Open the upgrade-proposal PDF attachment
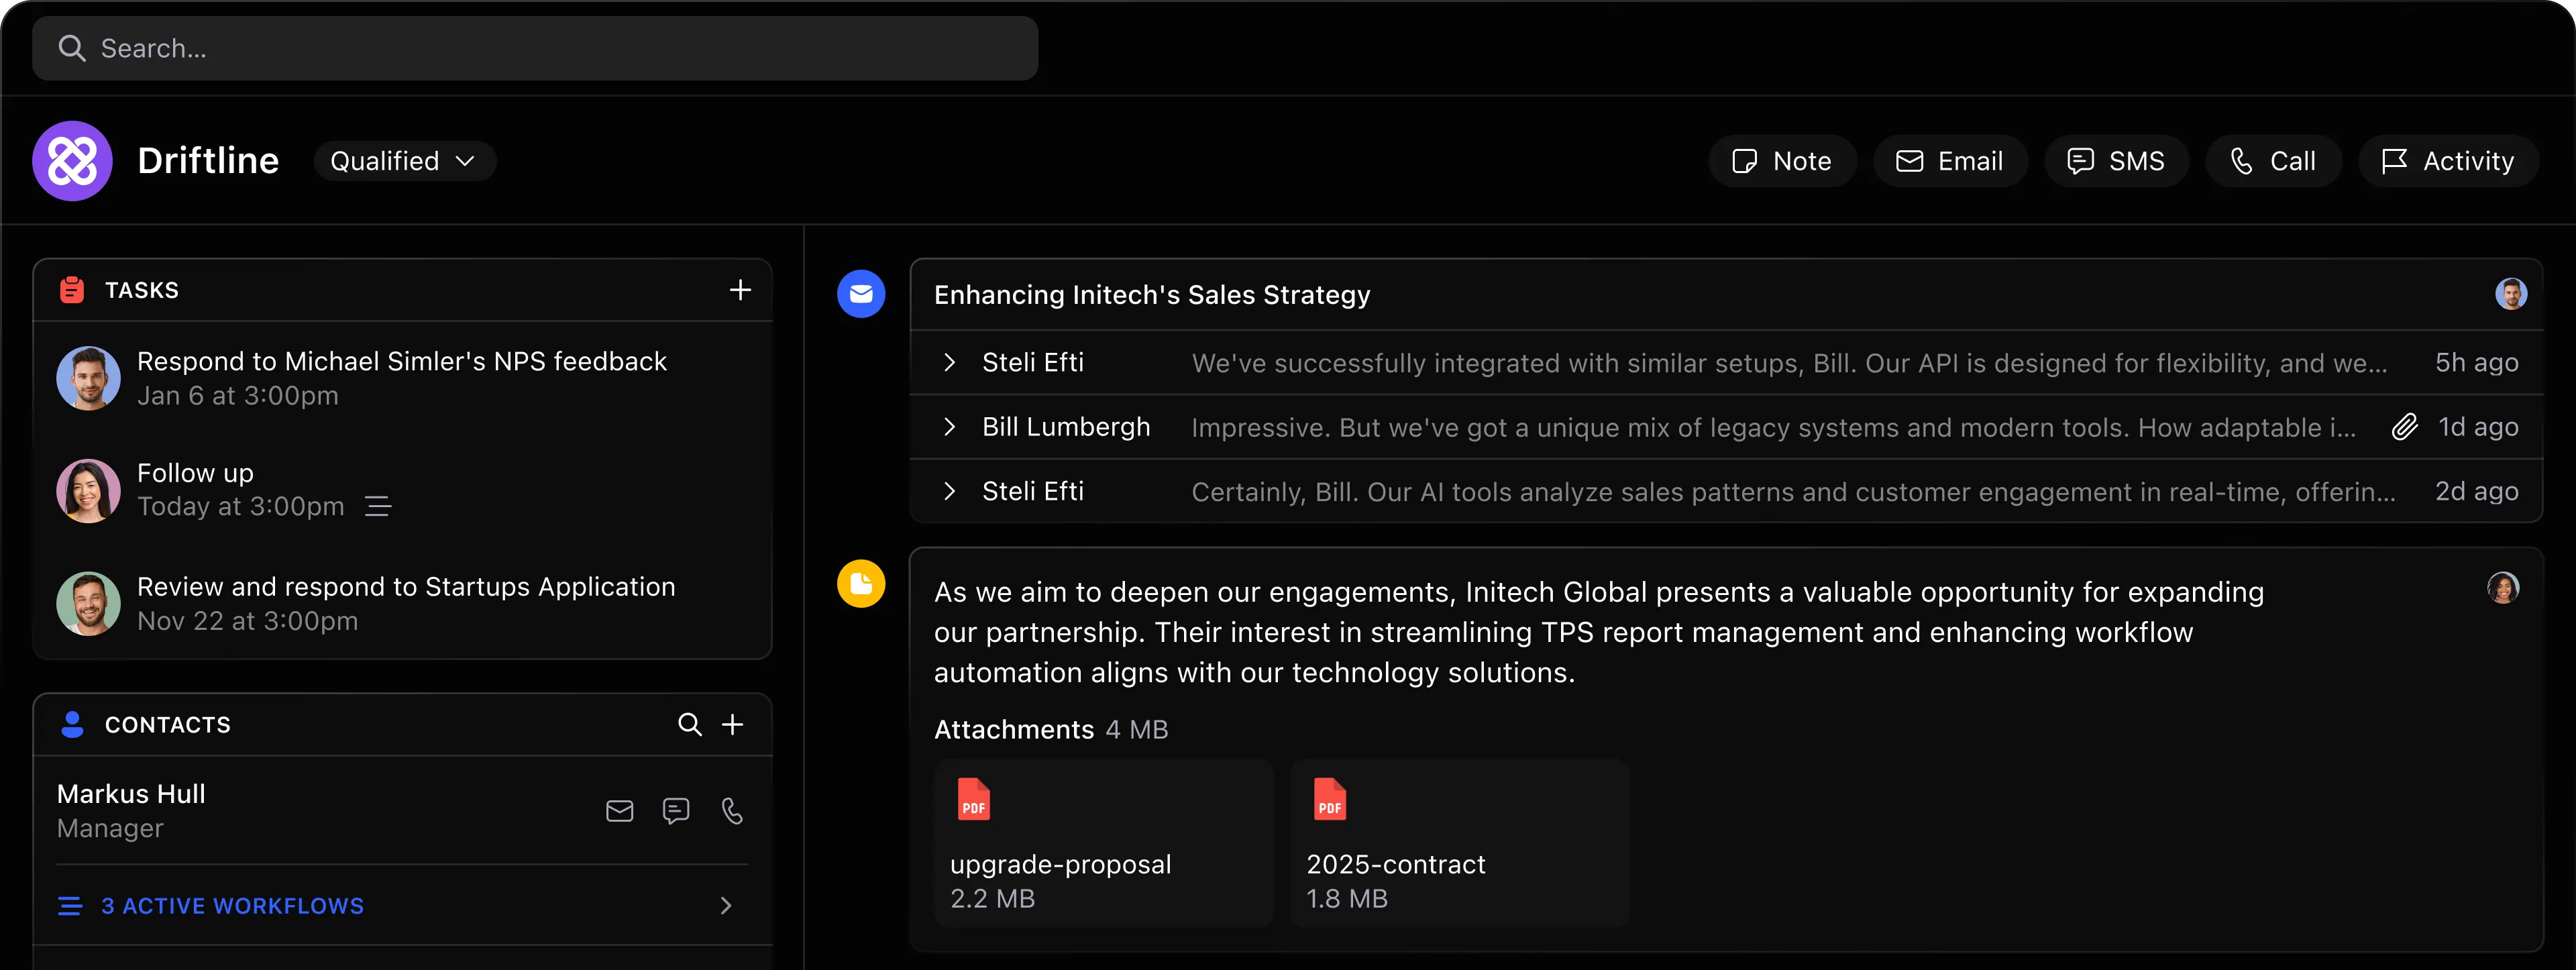The height and width of the screenshot is (970, 2576). [x=1103, y=842]
